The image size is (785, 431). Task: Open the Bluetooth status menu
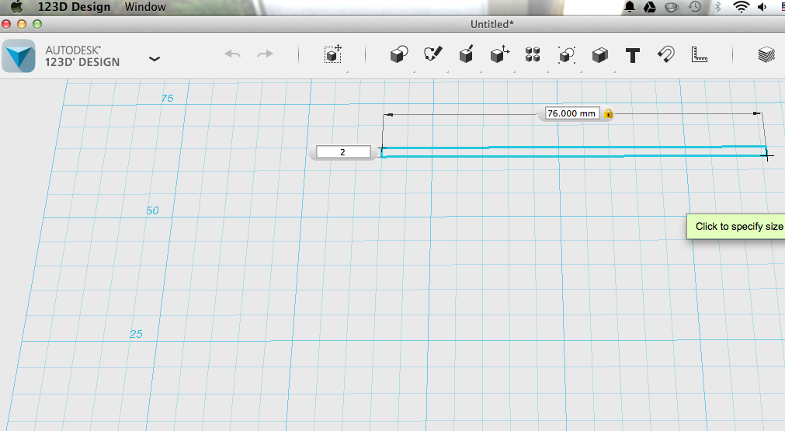coord(717,7)
